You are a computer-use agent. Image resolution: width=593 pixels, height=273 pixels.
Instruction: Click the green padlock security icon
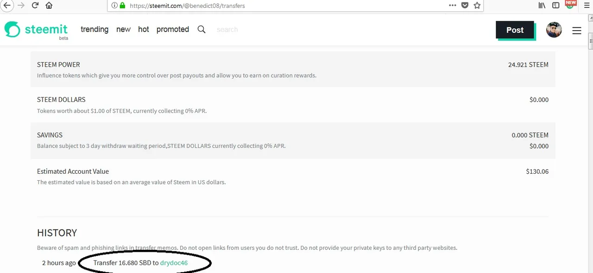[122, 6]
